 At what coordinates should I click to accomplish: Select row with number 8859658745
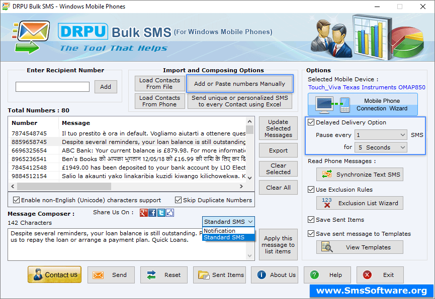127,142
